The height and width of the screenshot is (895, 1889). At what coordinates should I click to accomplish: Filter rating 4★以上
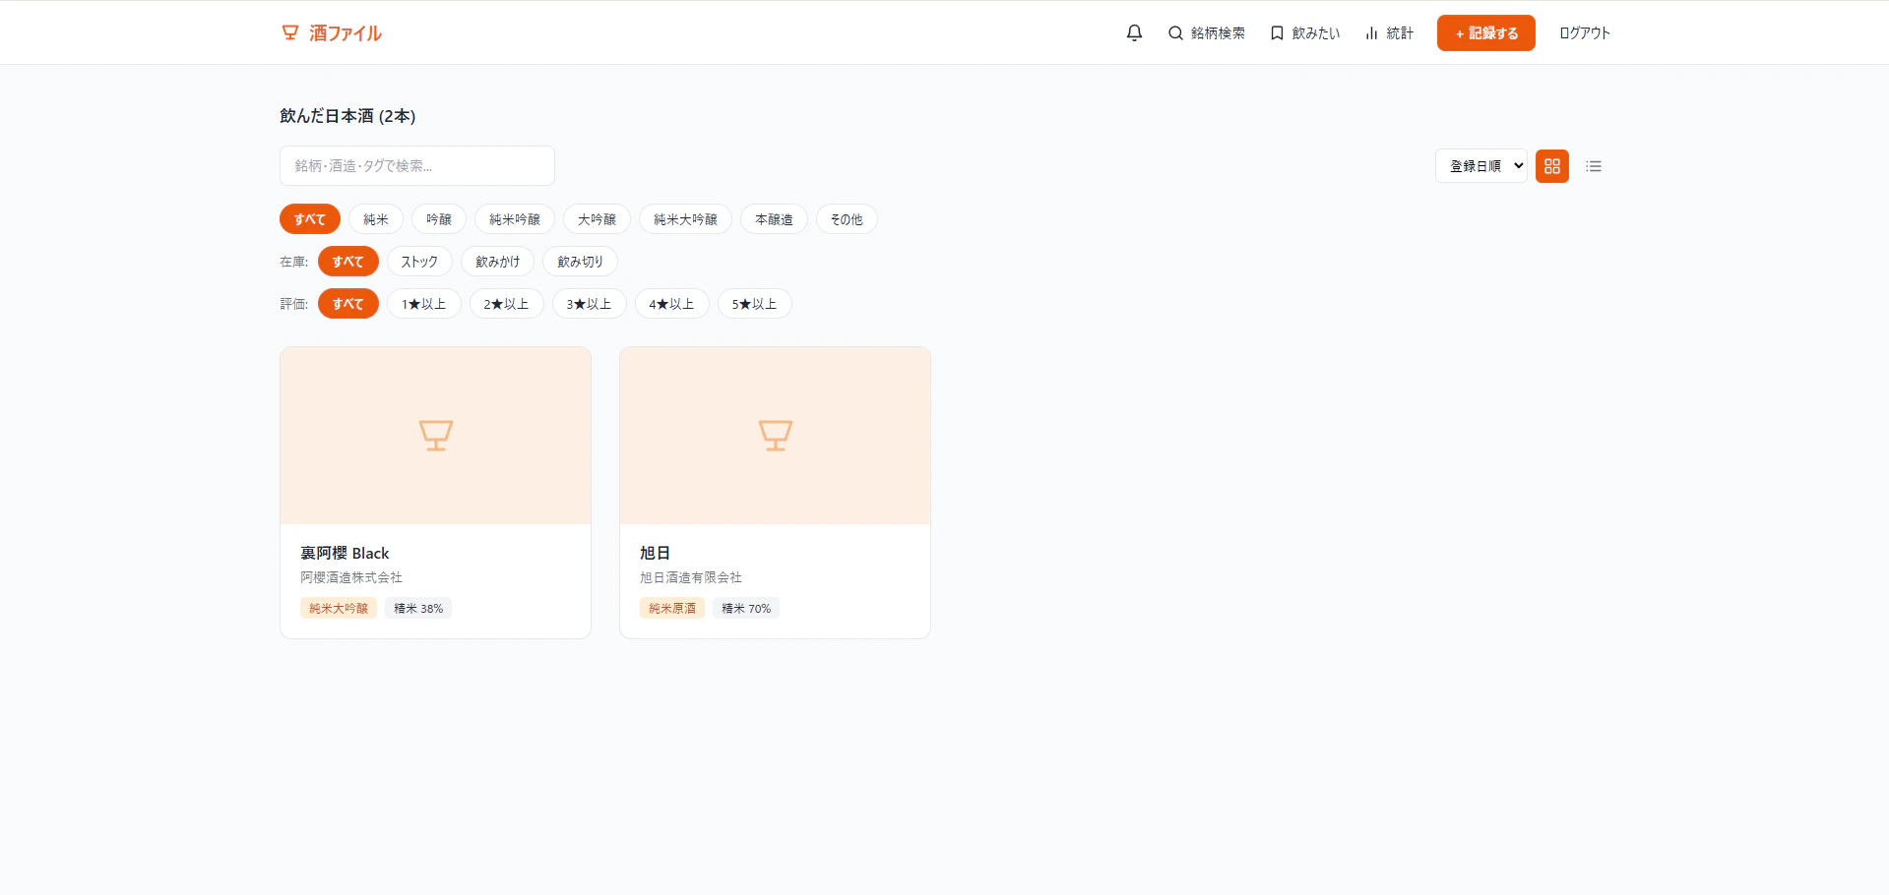tap(671, 303)
